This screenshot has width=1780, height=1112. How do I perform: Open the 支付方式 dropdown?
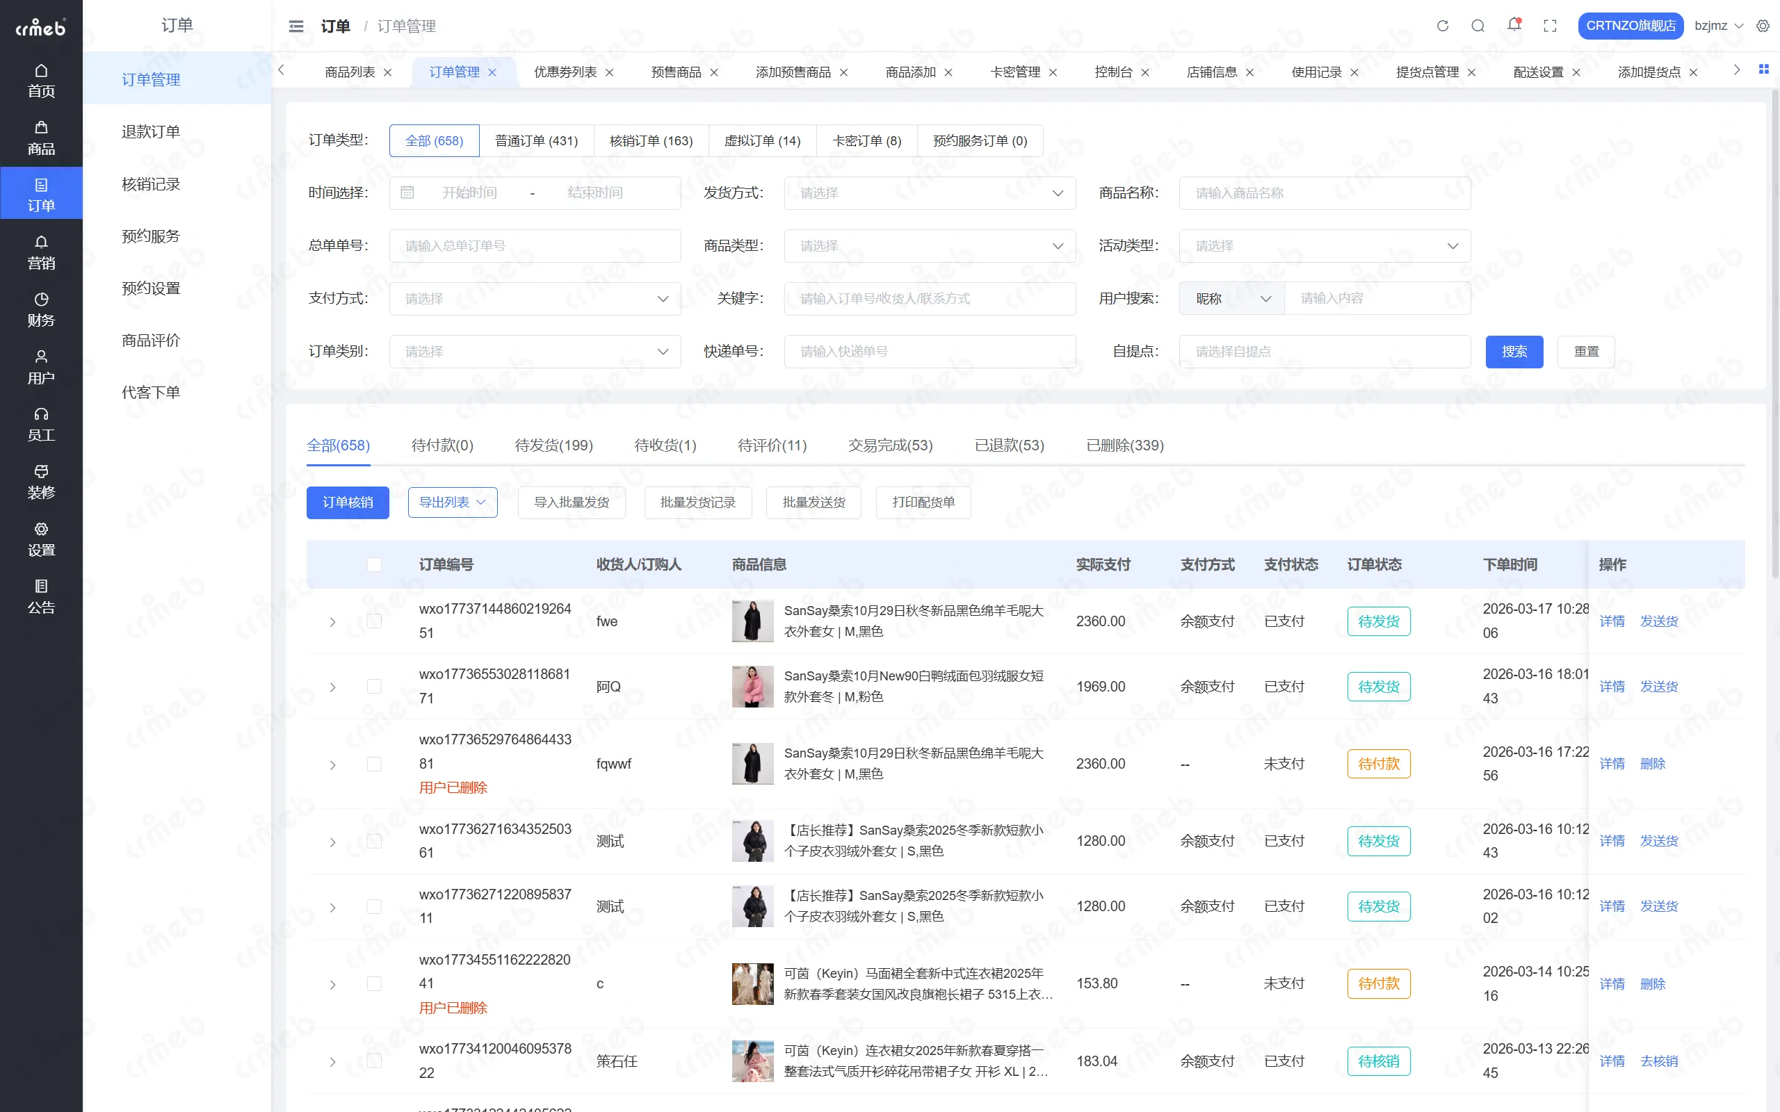[535, 299]
